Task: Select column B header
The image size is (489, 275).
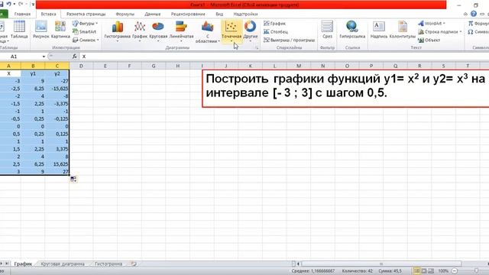Action: click(33, 66)
